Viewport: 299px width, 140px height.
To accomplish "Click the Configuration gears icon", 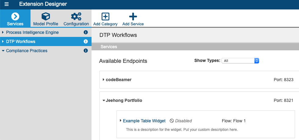I will pos(76,16).
